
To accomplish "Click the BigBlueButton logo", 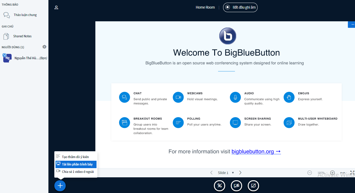I will pyautogui.click(x=228, y=36).
